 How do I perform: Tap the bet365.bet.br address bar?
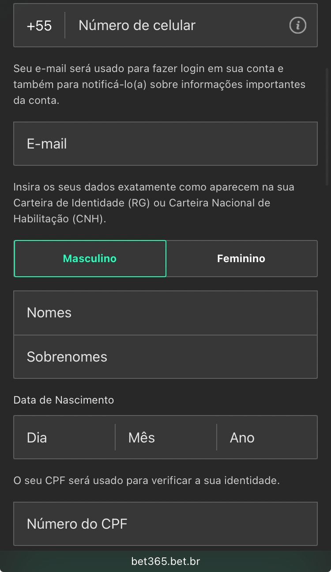pos(165,561)
